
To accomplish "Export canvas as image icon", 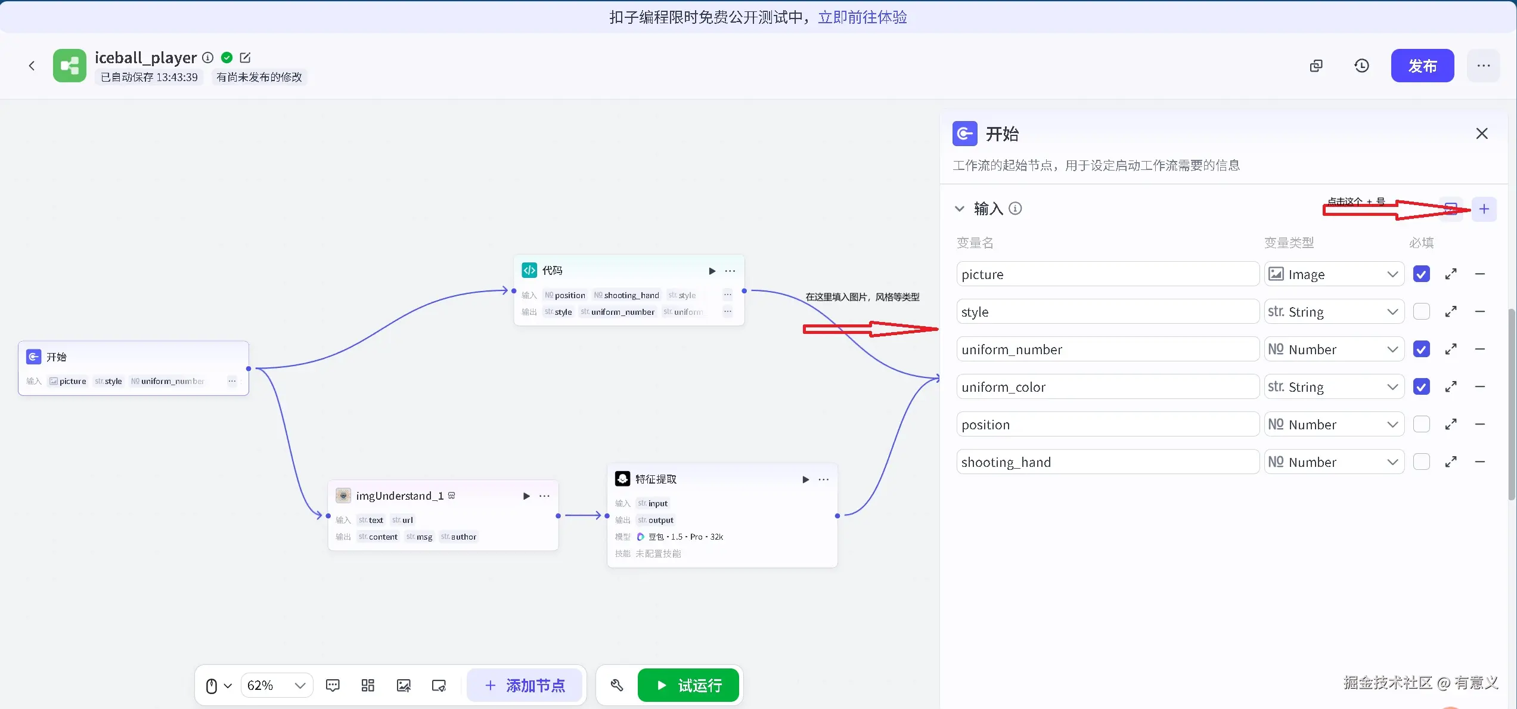I will pos(404,685).
